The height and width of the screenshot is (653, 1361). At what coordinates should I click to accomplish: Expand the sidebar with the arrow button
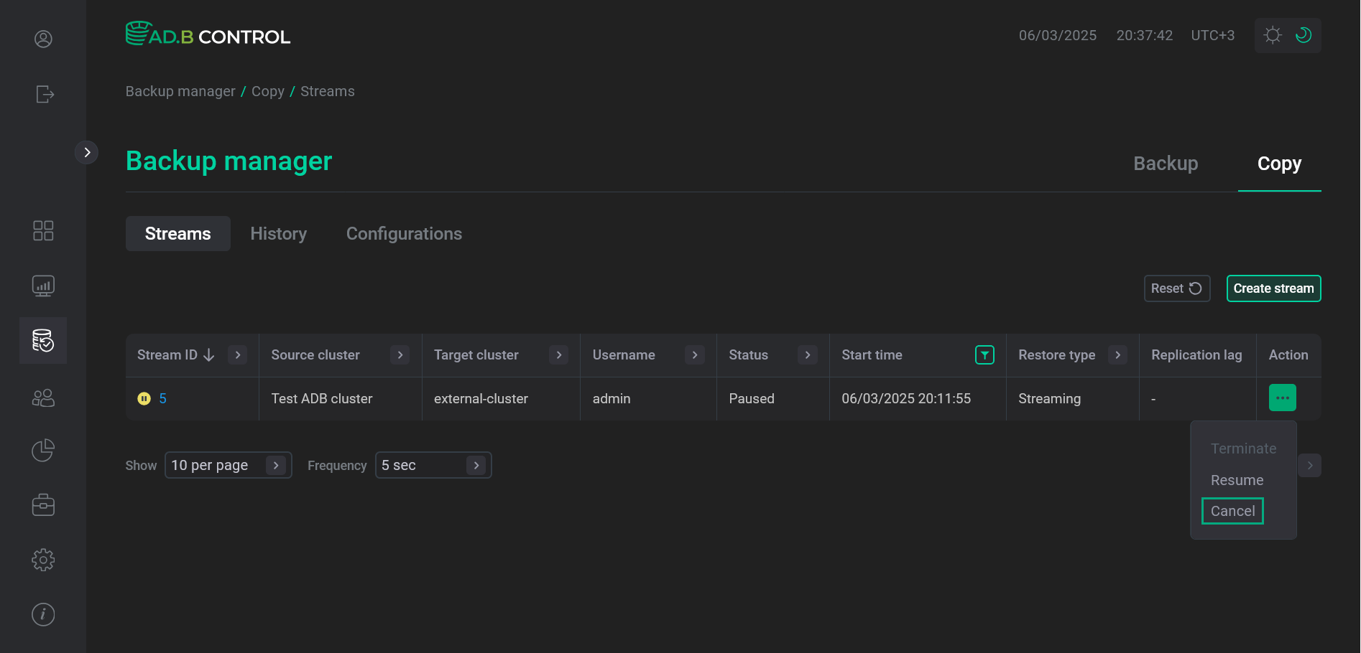87,152
